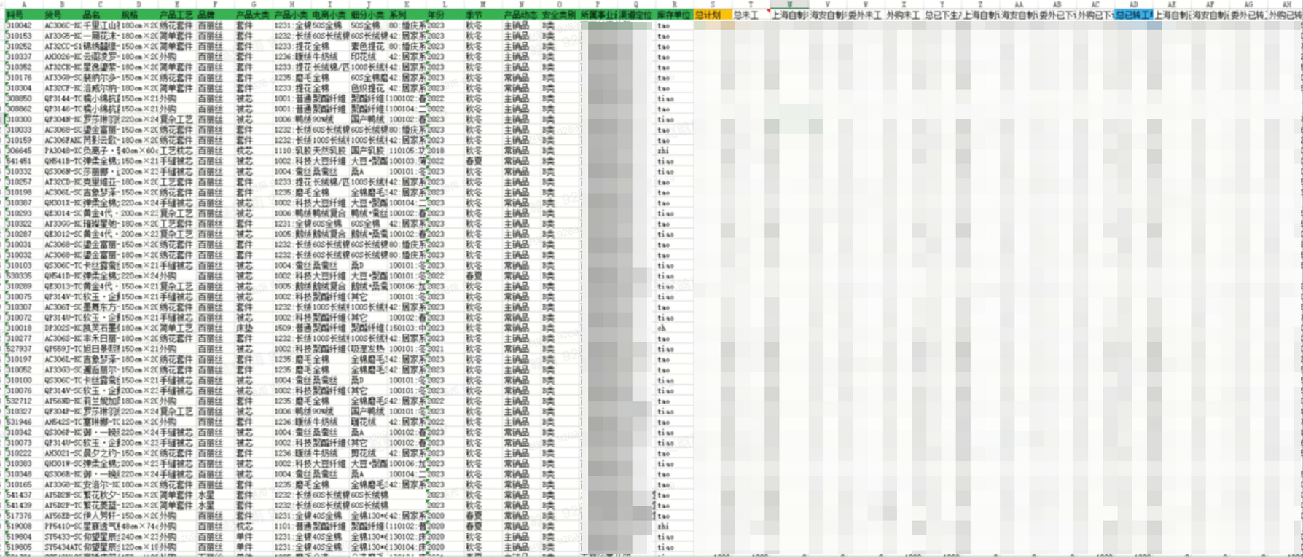Click the 外购未工 header cell

(904, 15)
